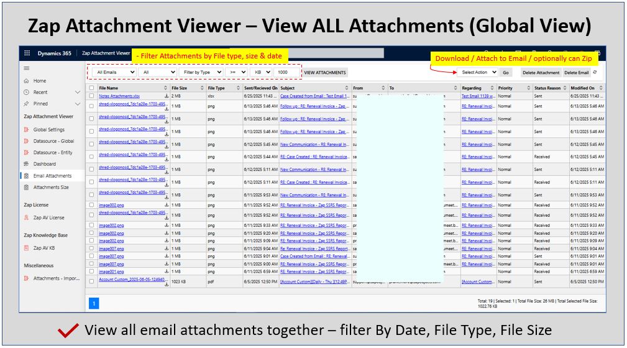Image resolution: width=627 pixels, height=348 pixels.
Task: Click the Dynamics 365 title text
Action: point(55,53)
